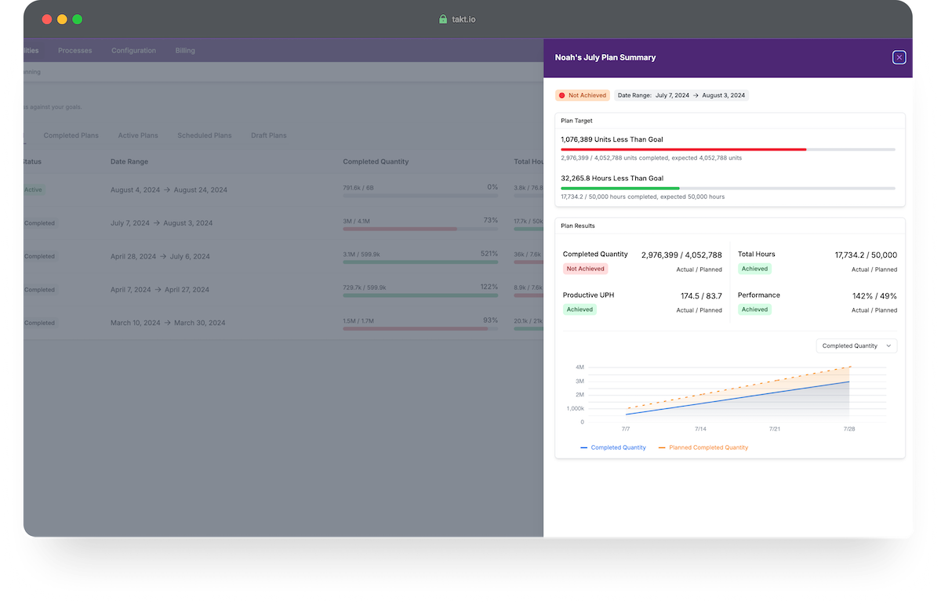Click the 32,265.8 Hours Less Than Goal text
The width and height of the screenshot is (941, 604).
612,179
